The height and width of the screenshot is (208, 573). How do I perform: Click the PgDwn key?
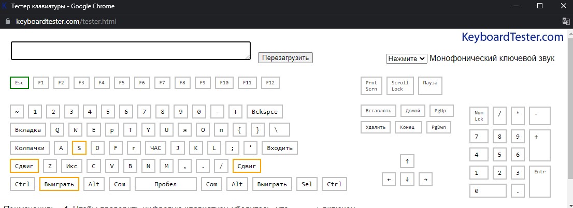pyautogui.click(x=438, y=127)
